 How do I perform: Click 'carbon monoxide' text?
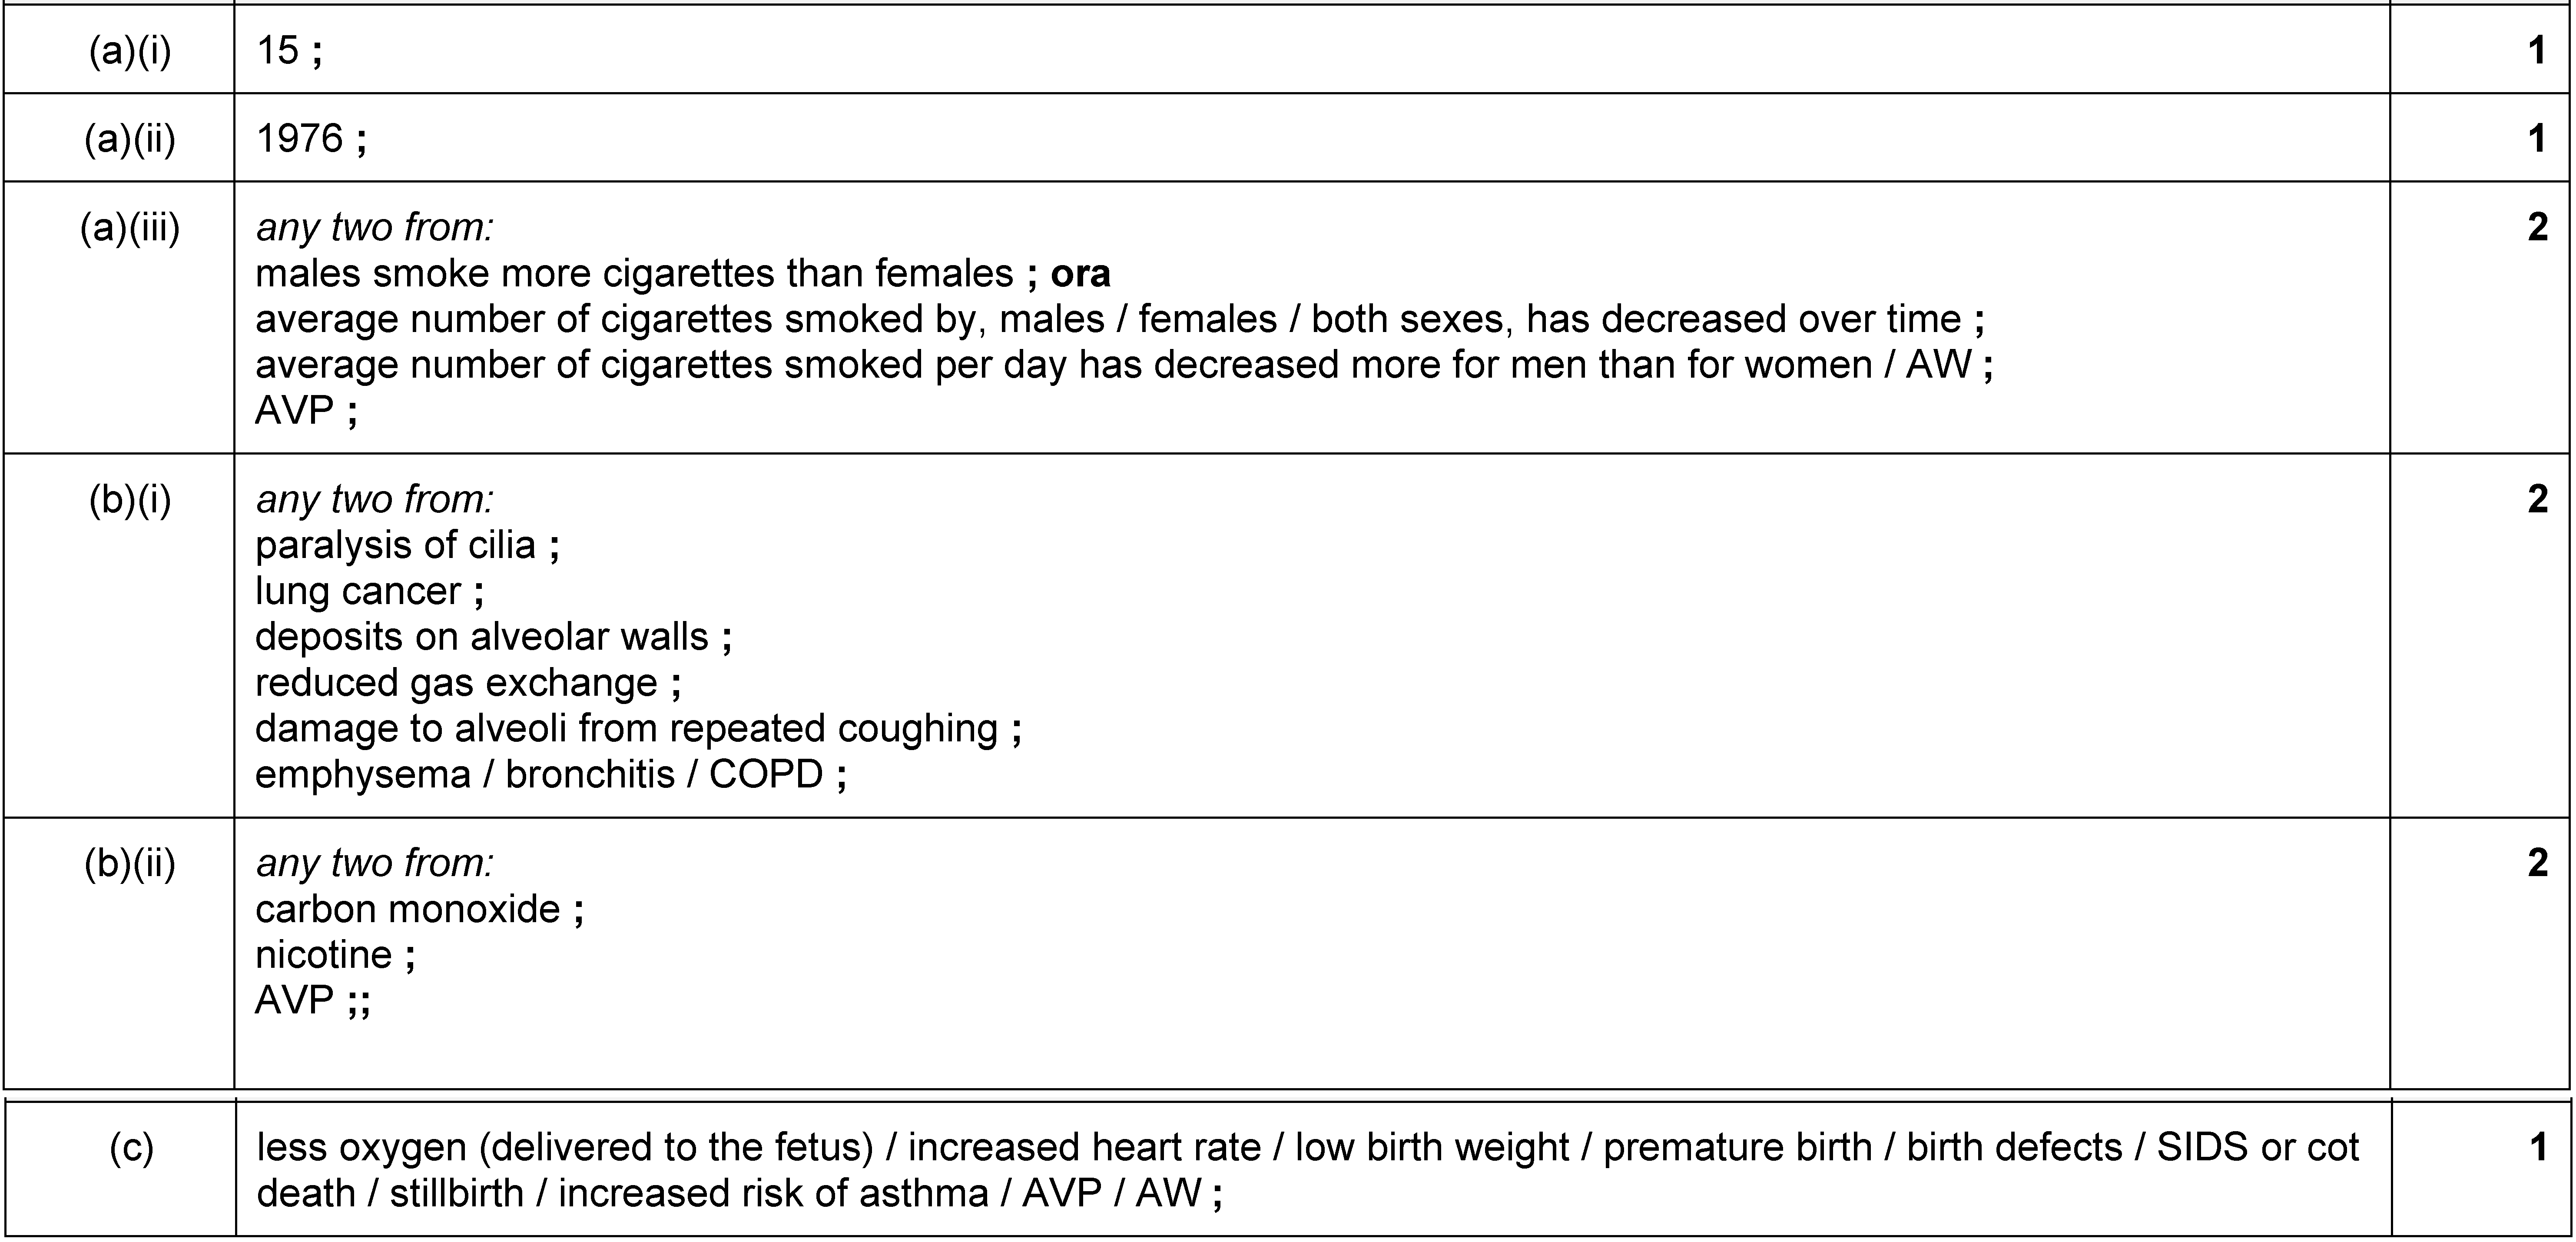point(407,909)
